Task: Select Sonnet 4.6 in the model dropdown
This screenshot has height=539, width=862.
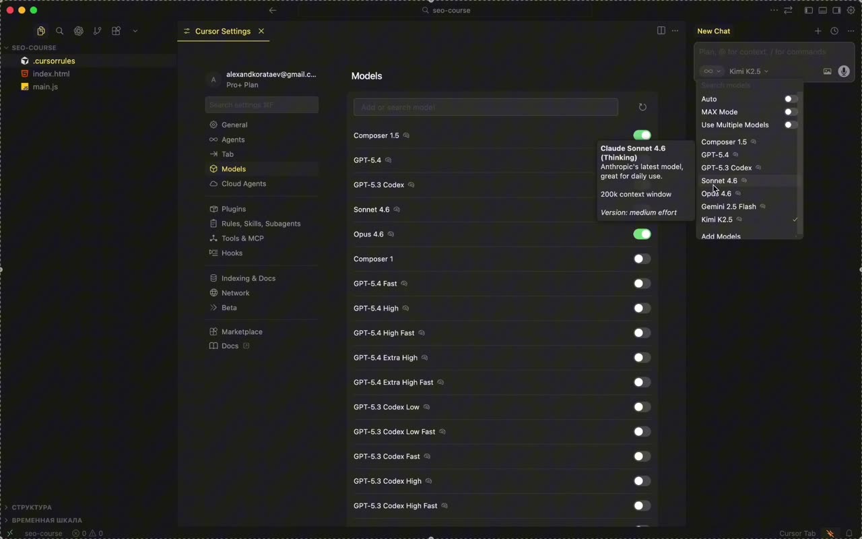Action: (748, 181)
